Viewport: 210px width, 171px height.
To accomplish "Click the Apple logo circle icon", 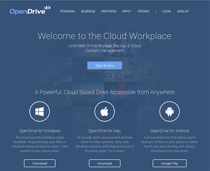I will (x=105, y=112).
